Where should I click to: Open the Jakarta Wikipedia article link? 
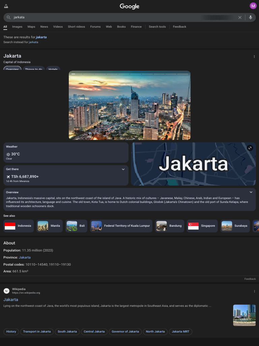(11, 300)
